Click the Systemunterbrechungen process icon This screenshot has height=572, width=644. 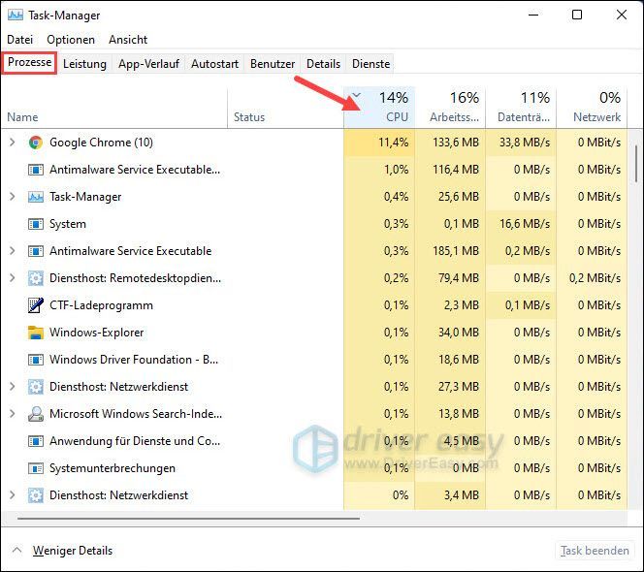click(x=36, y=467)
